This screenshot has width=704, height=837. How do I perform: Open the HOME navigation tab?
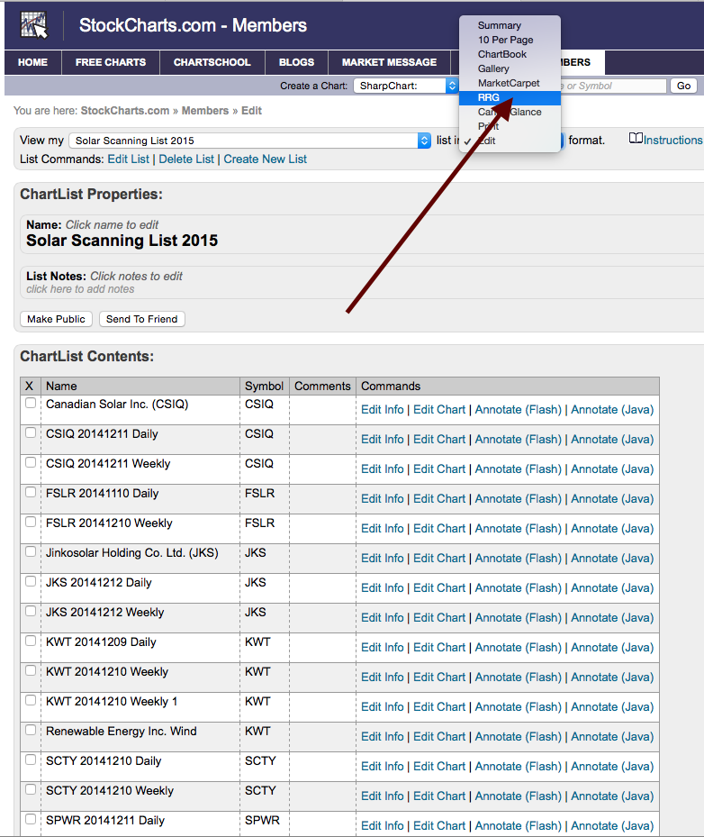(x=32, y=62)
